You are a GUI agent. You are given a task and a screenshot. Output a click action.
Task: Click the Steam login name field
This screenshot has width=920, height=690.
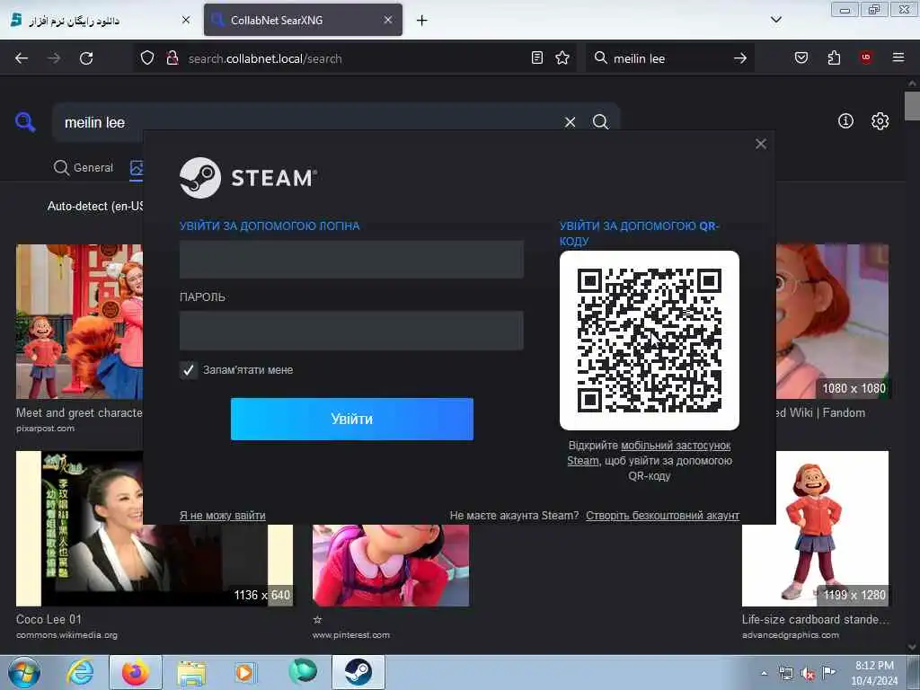[x=351, y=259]
